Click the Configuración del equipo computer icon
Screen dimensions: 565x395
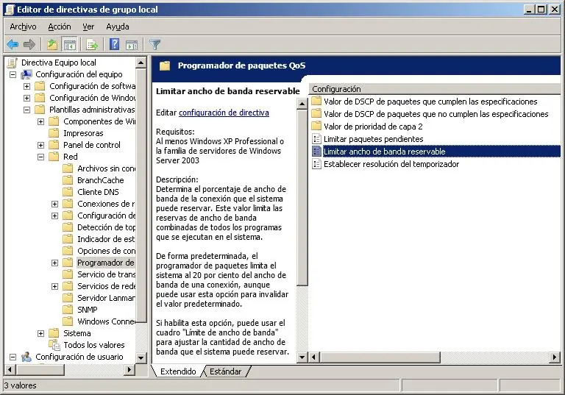[x=26, y=74]
